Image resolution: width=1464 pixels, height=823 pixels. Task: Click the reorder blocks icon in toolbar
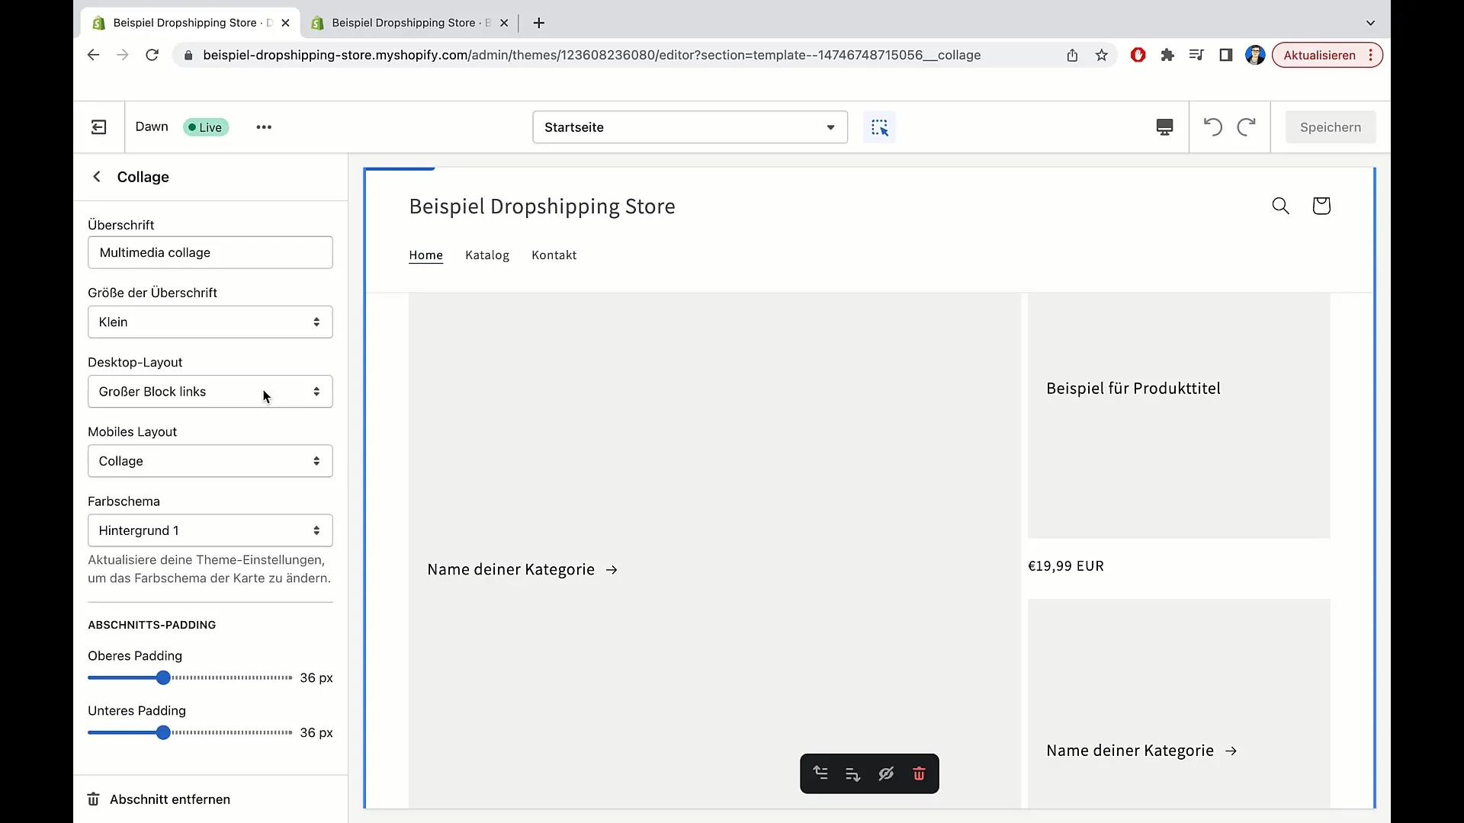(821, 773)
